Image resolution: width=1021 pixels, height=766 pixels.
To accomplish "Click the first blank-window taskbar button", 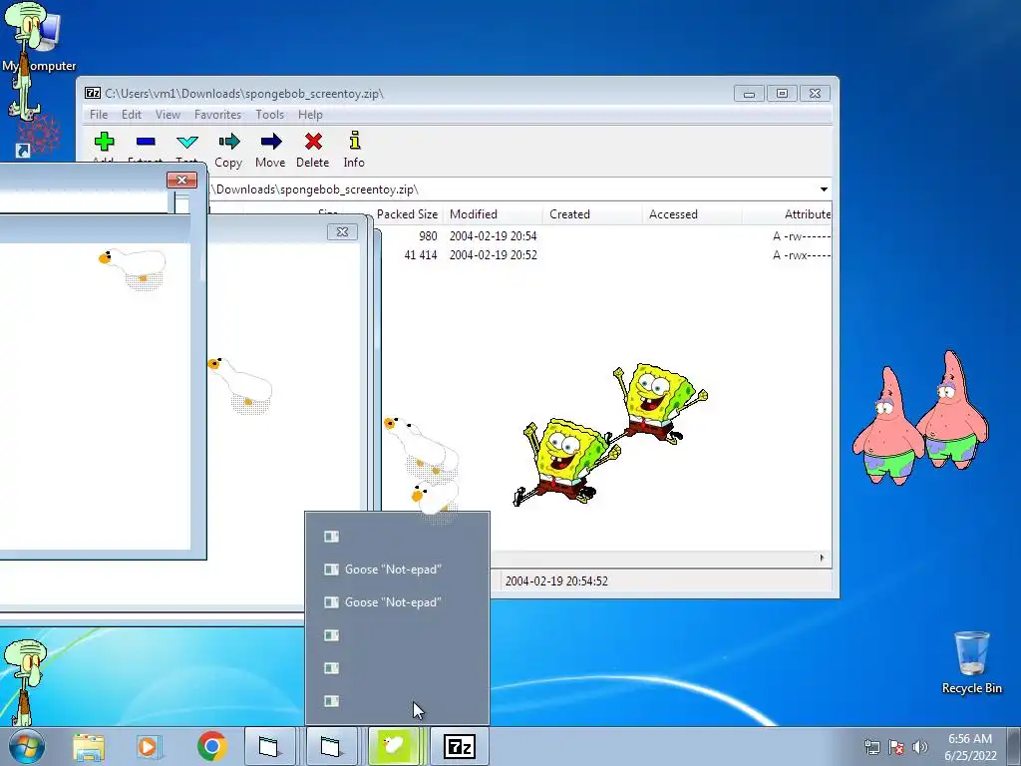I will [269, 746].
